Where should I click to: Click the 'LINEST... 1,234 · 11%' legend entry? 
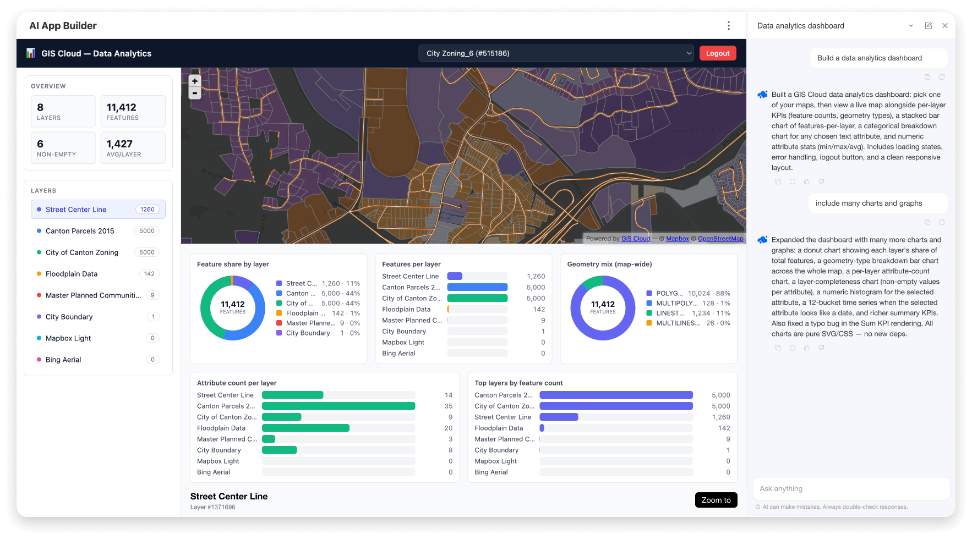[x=688, y=313]
